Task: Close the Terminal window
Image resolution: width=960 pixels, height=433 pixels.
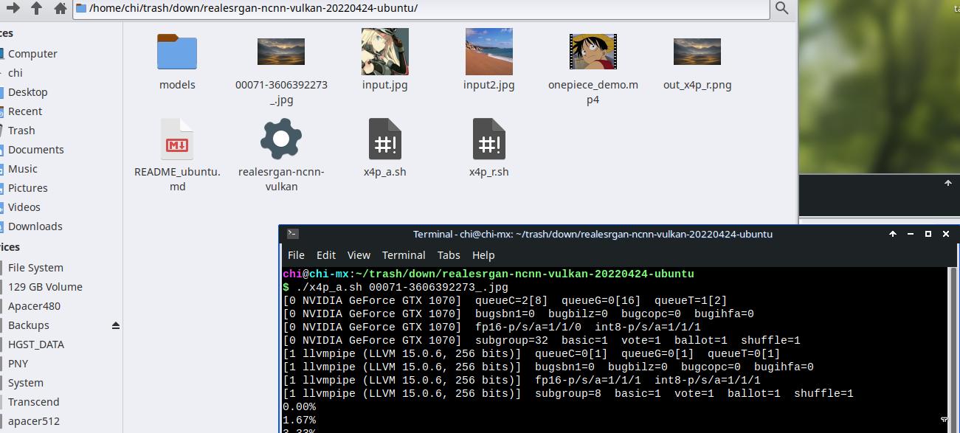Action: point(946,234)
